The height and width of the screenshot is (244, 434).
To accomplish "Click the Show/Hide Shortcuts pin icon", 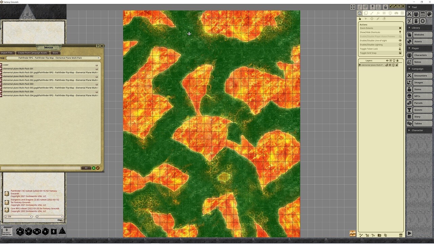I will click(x=400, y=32).
